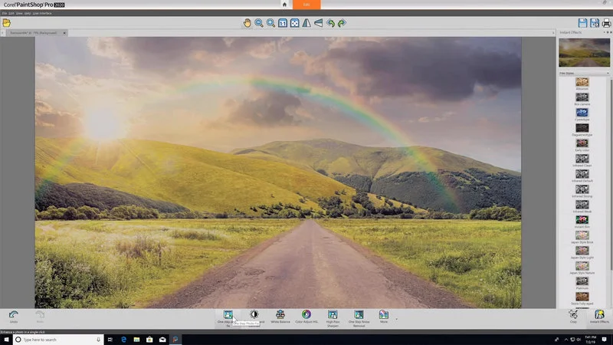
Task: Switch to the Home tab
Action: pyautogui.click(x=284, y=5)
